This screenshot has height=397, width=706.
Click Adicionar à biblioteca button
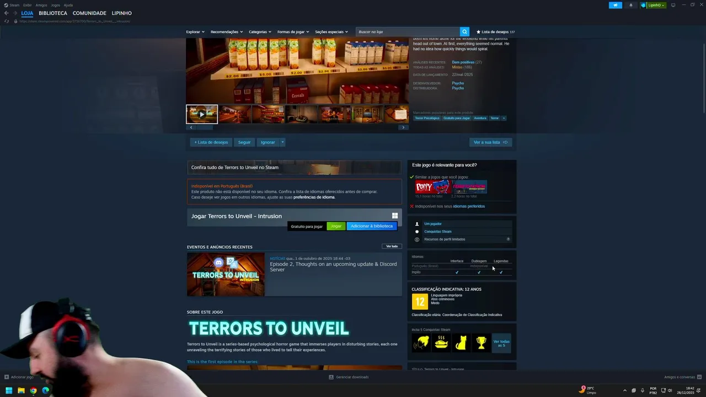(x=372, y=226)
